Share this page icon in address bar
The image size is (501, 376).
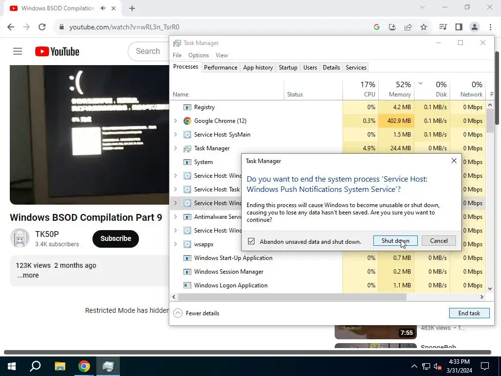tap(408, 27)
